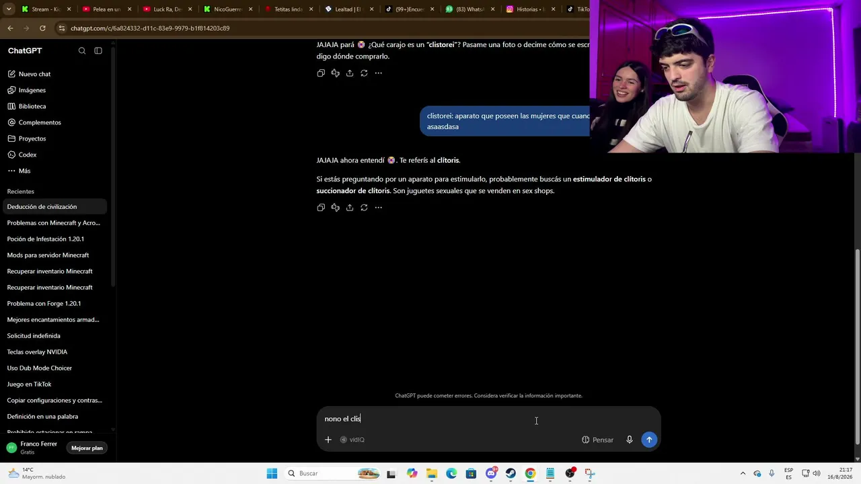Rate the clítoris response with thumbs icon
This screenshot has height=484, width=861.
(x=335, y=208)
